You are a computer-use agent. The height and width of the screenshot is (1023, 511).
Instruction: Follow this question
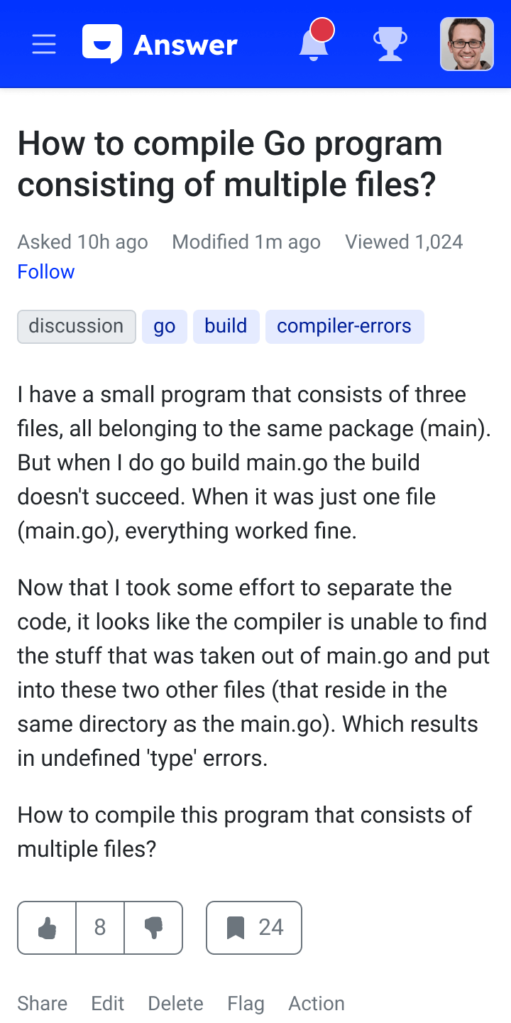pos(46,272)
